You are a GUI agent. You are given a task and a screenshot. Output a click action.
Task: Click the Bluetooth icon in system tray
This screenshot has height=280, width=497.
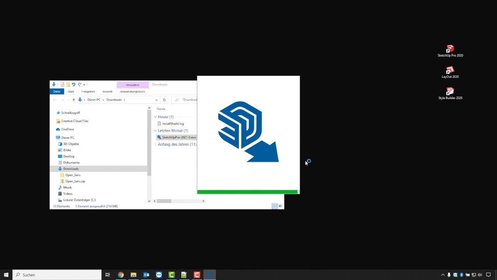point(461,275)
